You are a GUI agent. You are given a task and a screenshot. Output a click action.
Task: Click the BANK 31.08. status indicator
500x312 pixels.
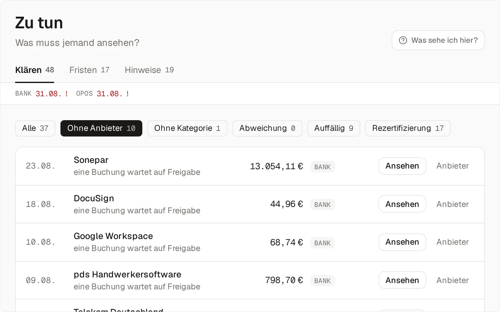[x=42, y=94]
